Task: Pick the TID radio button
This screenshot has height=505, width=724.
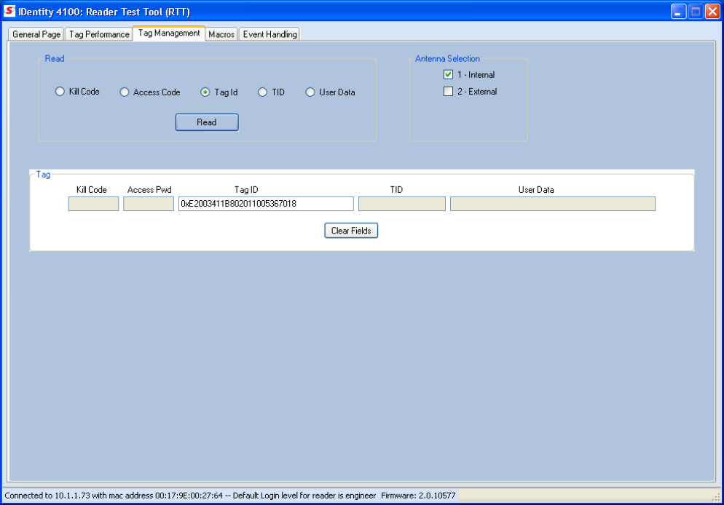Action: coord(262,92)
